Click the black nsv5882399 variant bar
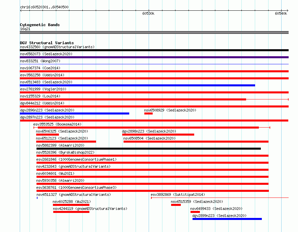Image resolution: width=298 pixels, height=232 pixels. click(x=149, y=149)
